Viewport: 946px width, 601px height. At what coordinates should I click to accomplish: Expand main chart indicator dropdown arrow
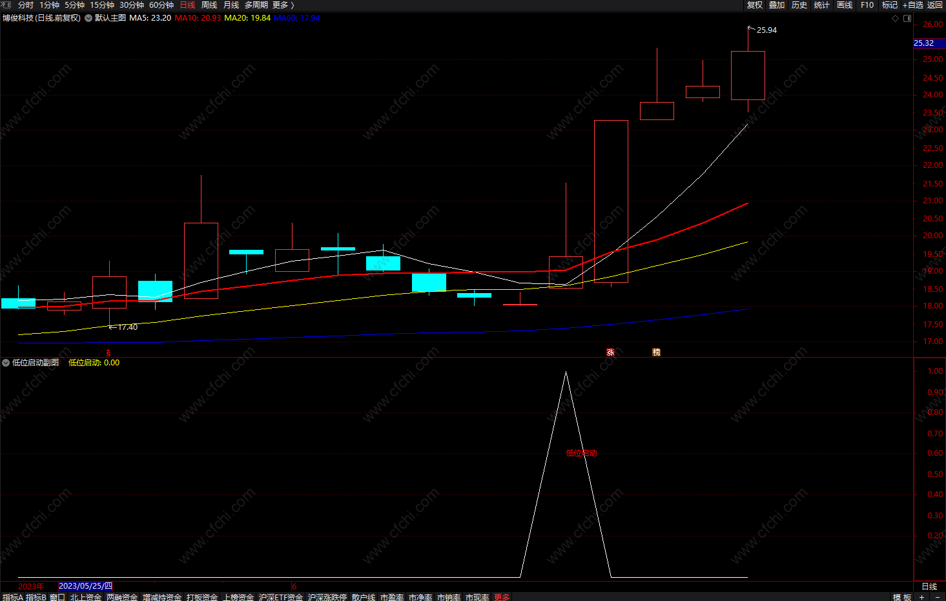coord(88,18)
